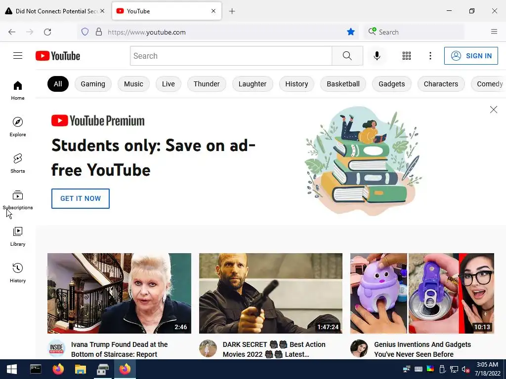Click the SIGN IN button
The width and height of the screenshot is (506, 379).
click(471, 56)
